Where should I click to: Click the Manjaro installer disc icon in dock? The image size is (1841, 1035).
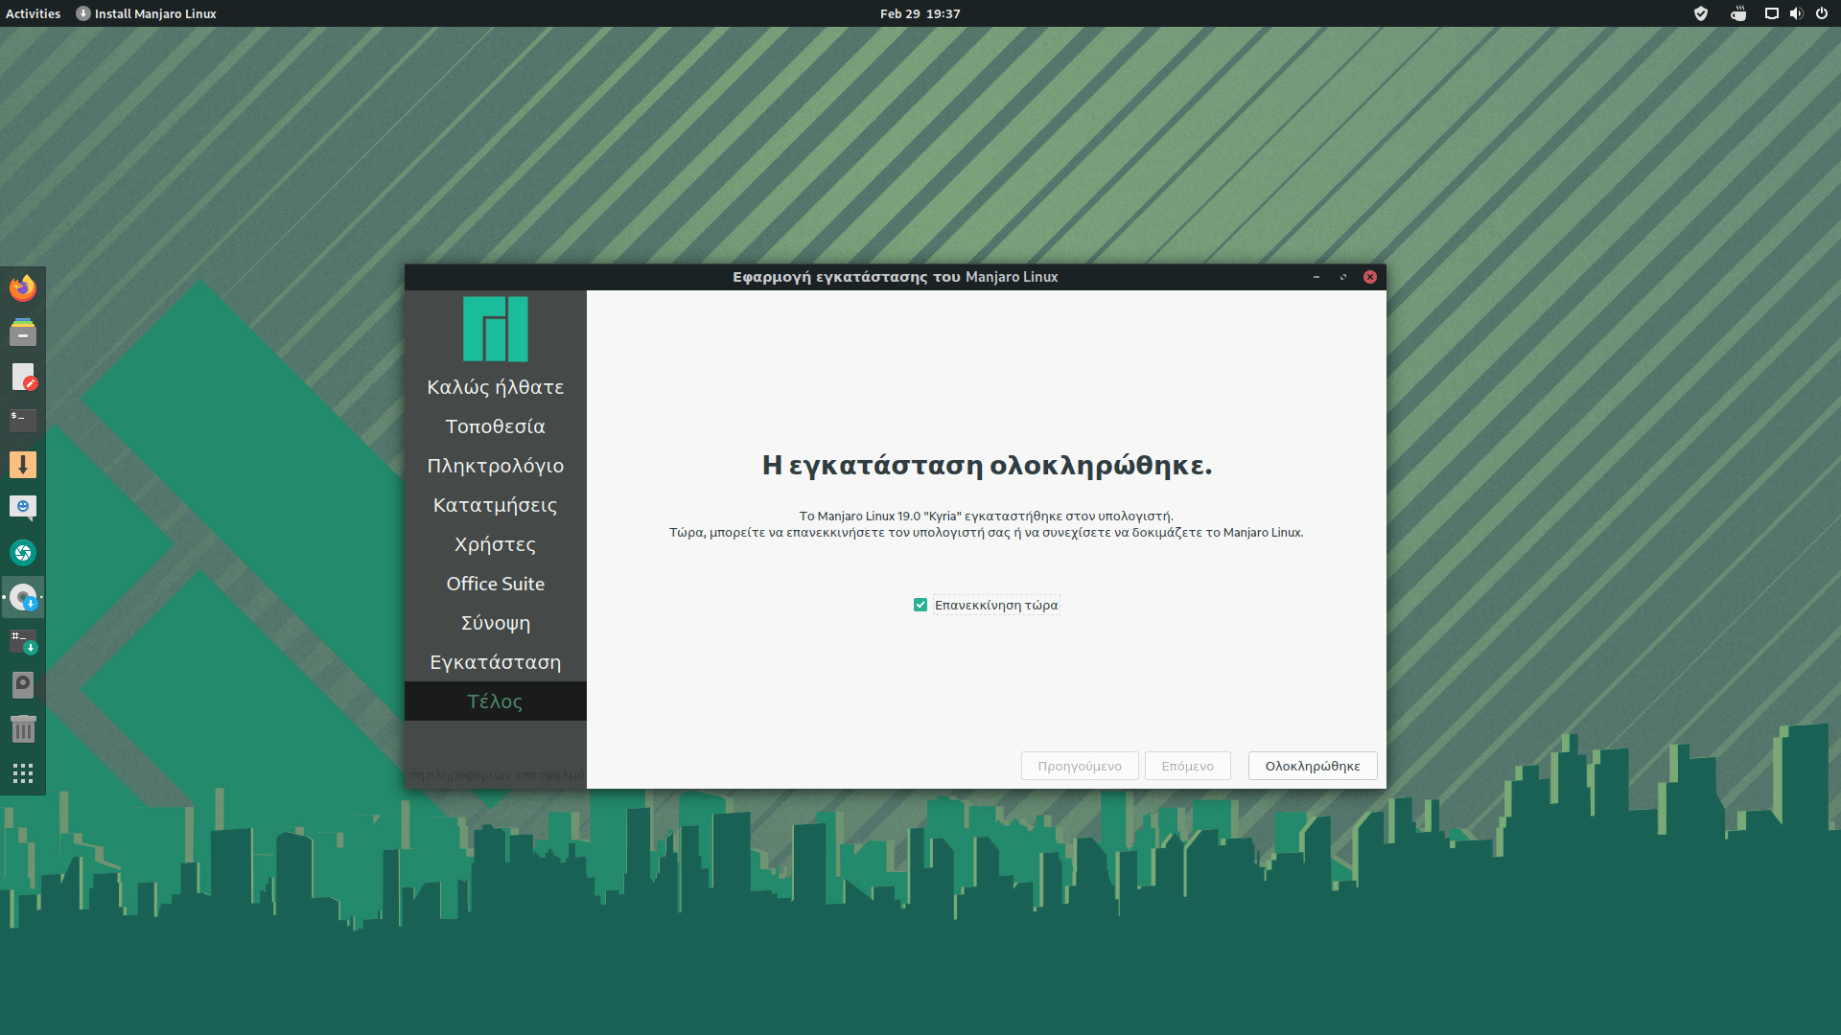coord(23,597)
